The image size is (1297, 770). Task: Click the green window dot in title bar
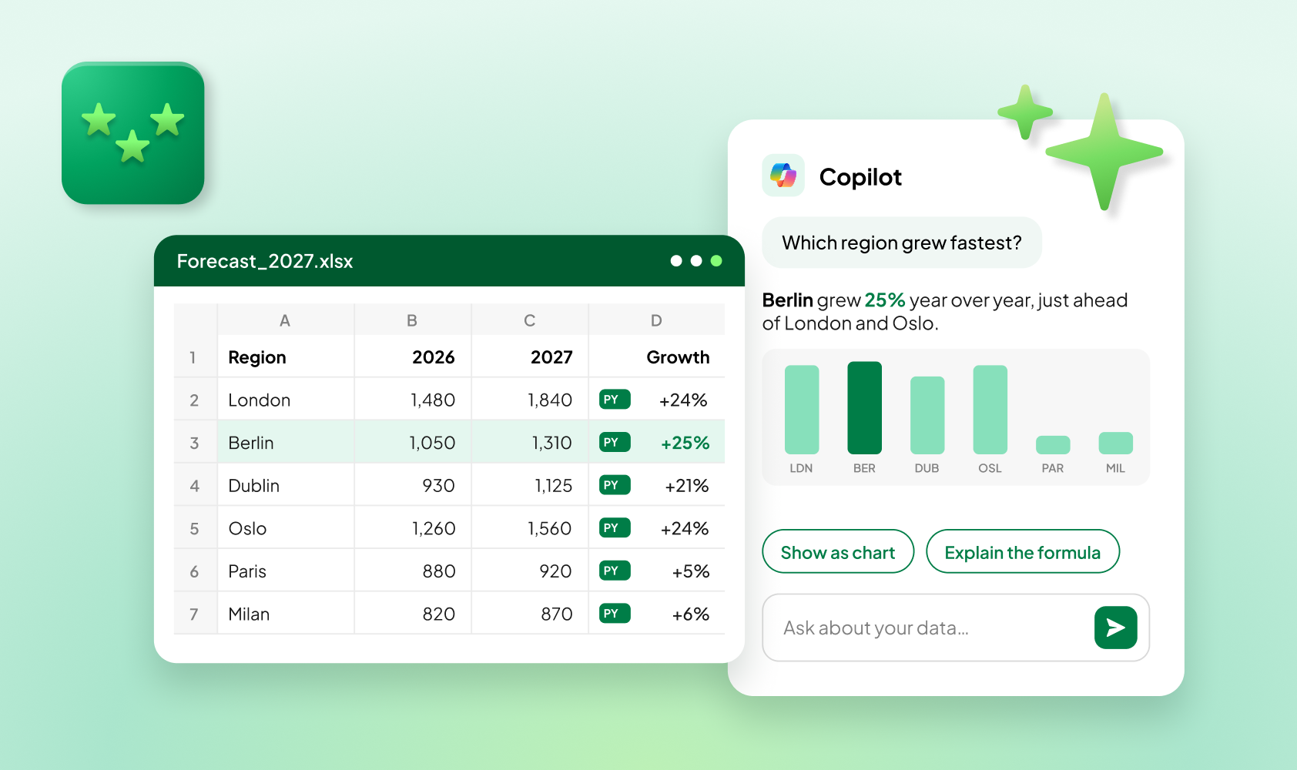click(716, 261)
